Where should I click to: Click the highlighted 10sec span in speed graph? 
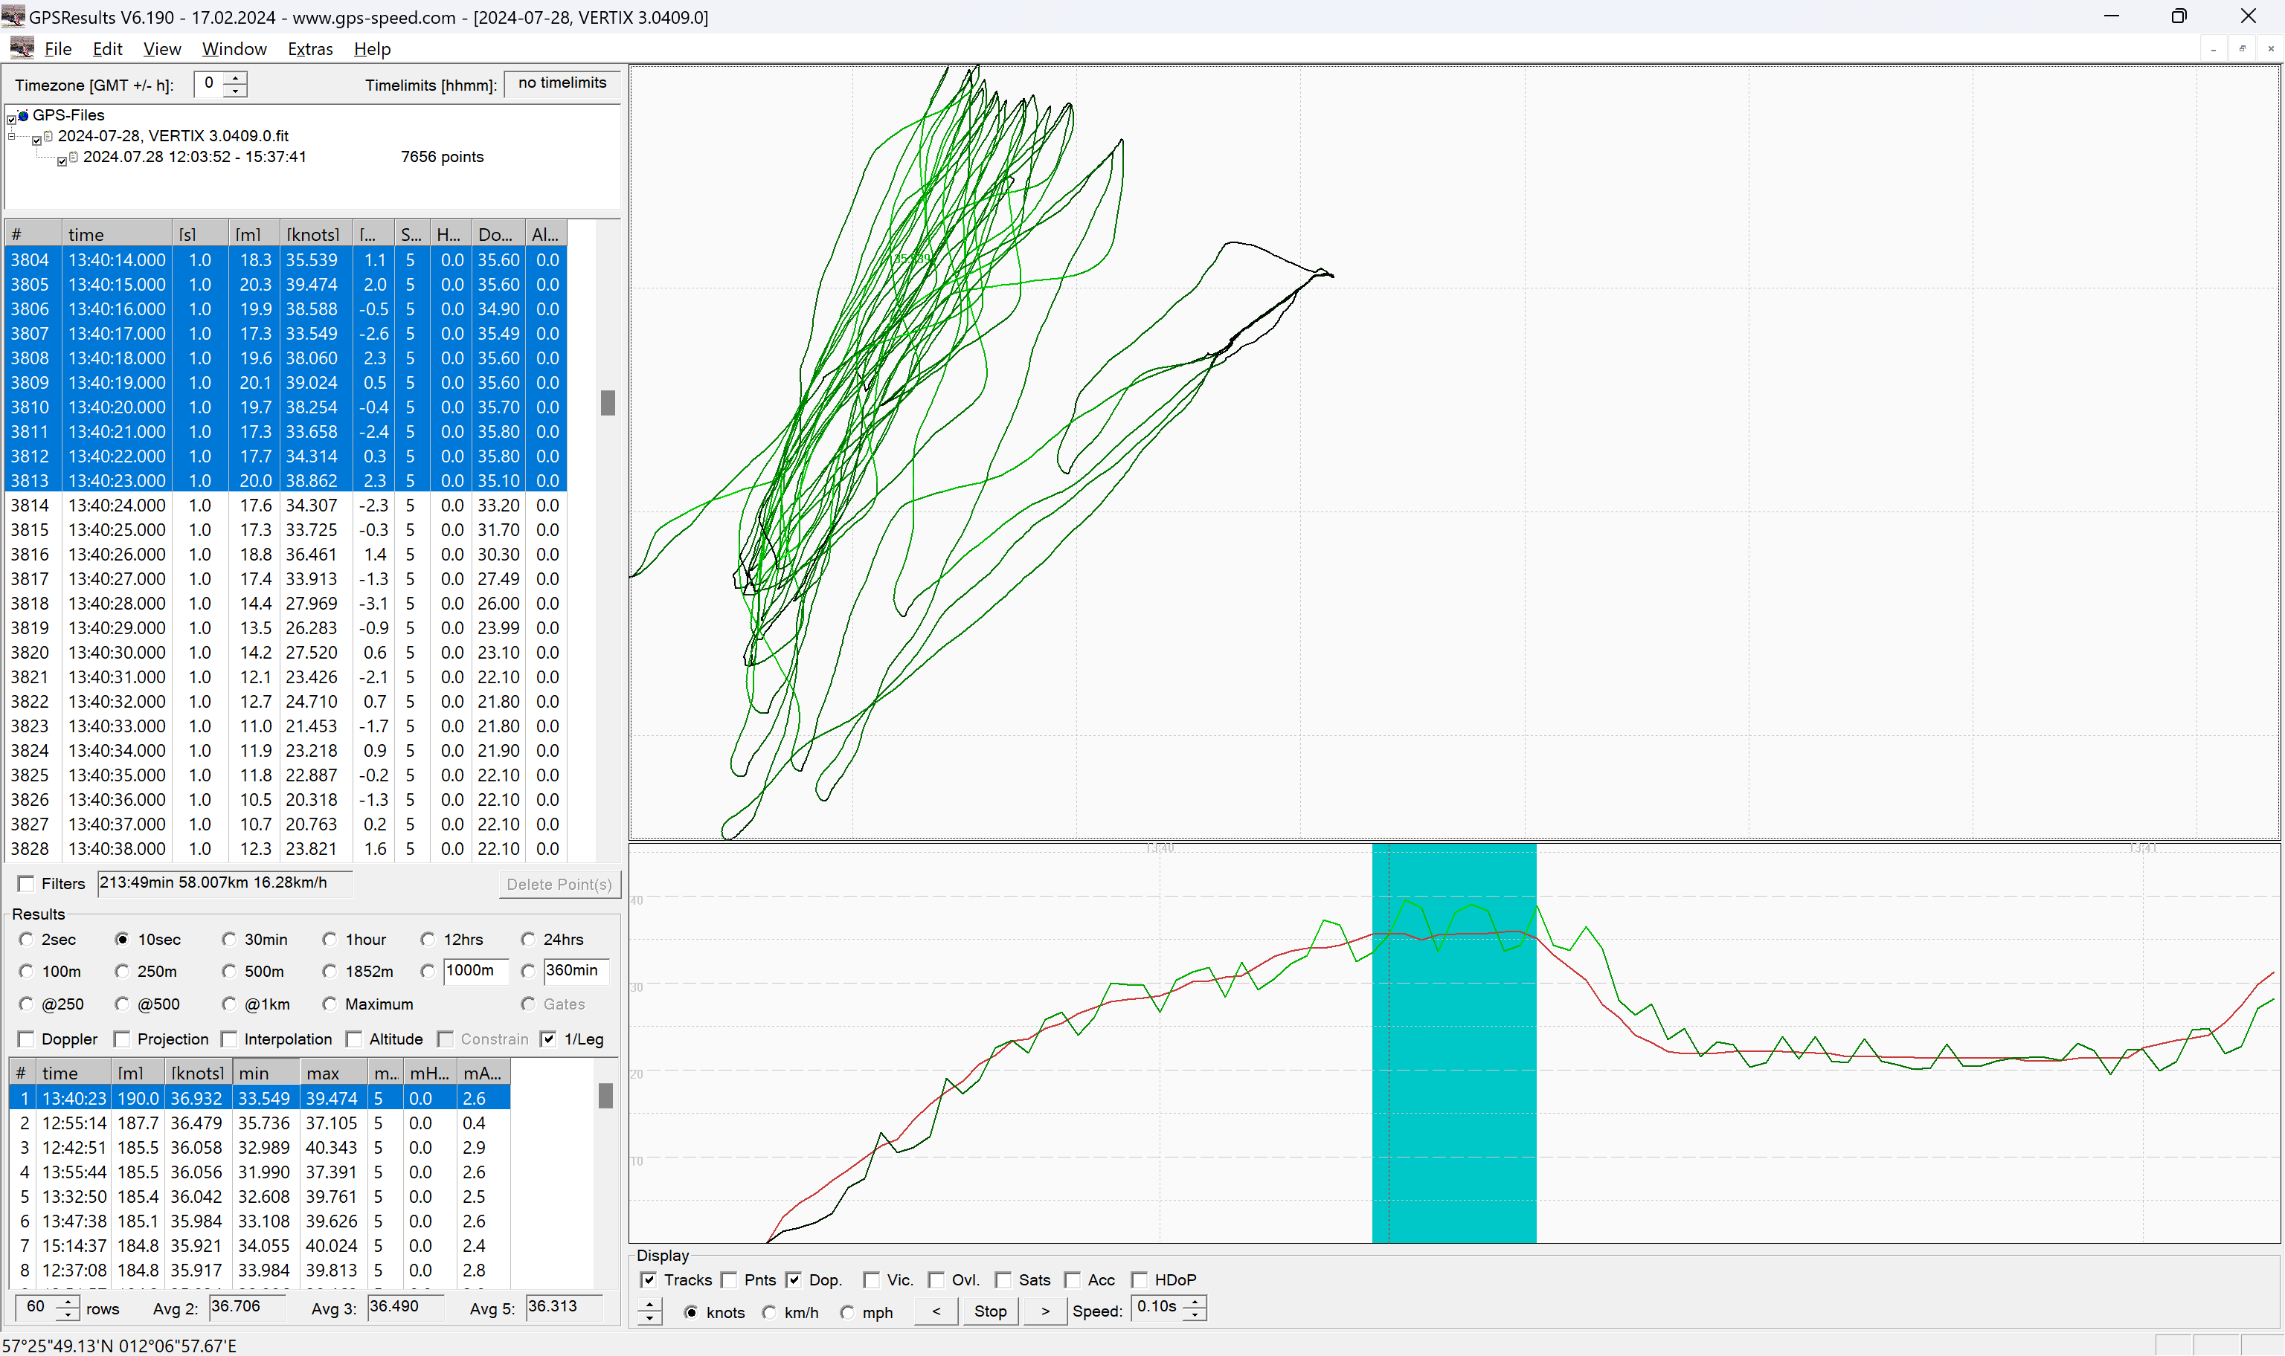pos(1453,1042)
